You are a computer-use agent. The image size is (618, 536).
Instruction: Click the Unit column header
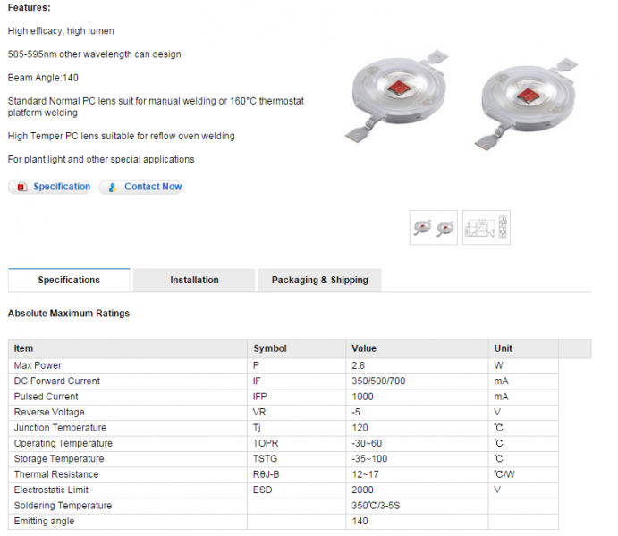(504, 348)
